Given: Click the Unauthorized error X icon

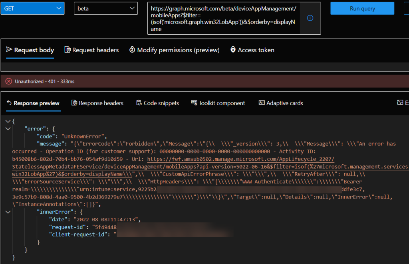Looking at the screenshot, I should [9, 81].
